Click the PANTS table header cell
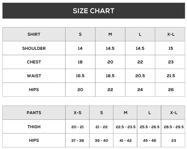 [x=34, y=113]
